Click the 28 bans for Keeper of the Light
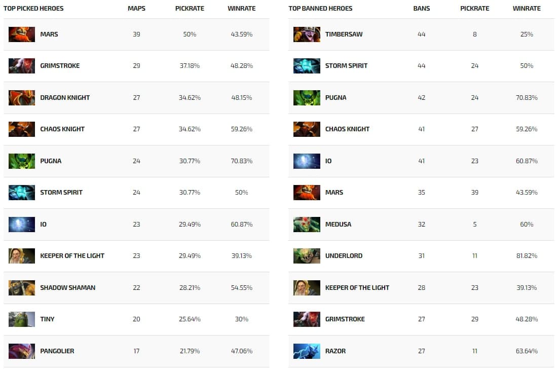The image size is (559, 371). tap(421, 287)
